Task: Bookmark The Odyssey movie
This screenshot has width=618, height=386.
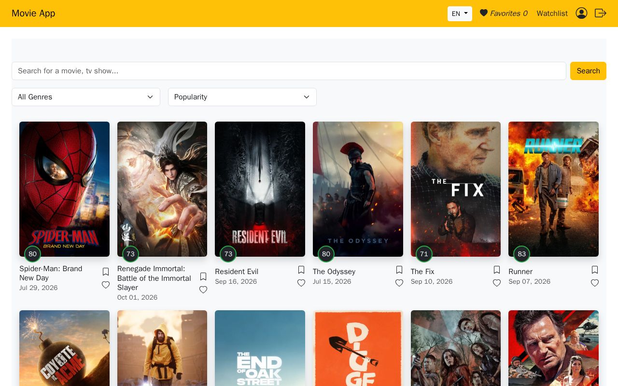Action: click(x=399, y=270)
